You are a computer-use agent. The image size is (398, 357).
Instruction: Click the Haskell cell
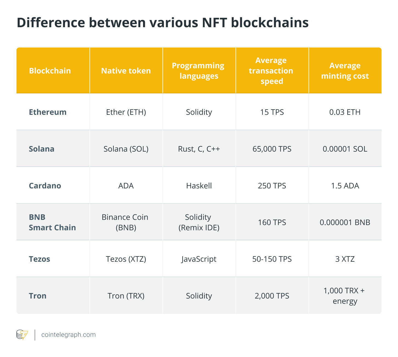pyautogui.click(x=199, y=186)
